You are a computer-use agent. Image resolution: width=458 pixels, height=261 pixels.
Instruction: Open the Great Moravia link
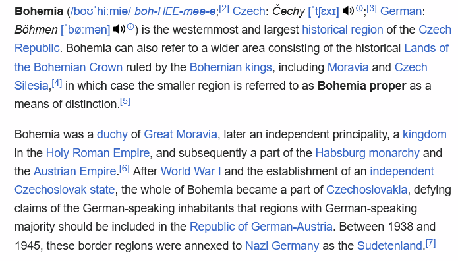coord(181,134)
